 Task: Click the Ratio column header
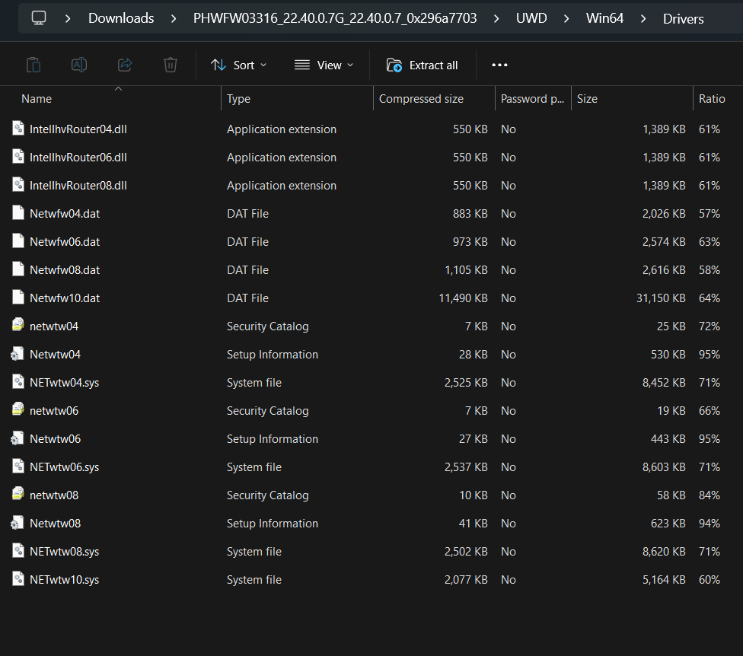712,98
